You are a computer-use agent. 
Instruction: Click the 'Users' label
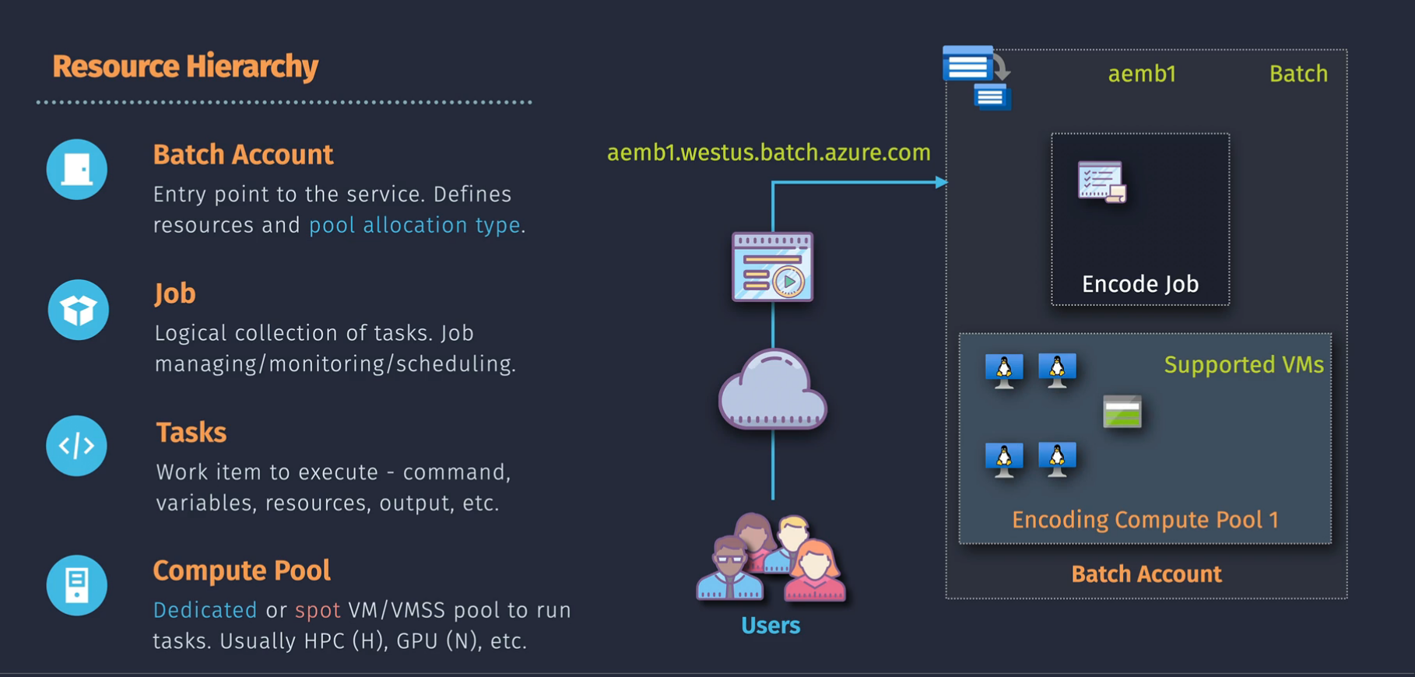point(771,626)
